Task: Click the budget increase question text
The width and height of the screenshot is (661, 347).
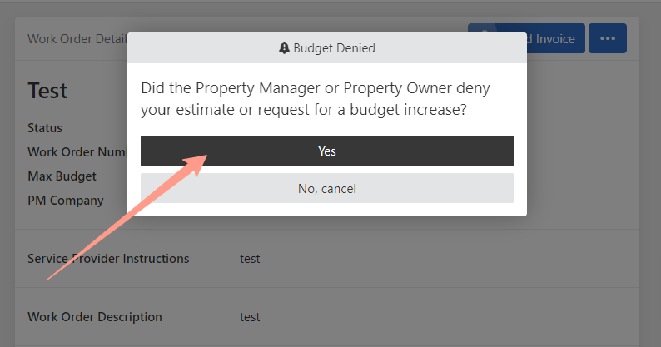Action: [x=316, y=99]
